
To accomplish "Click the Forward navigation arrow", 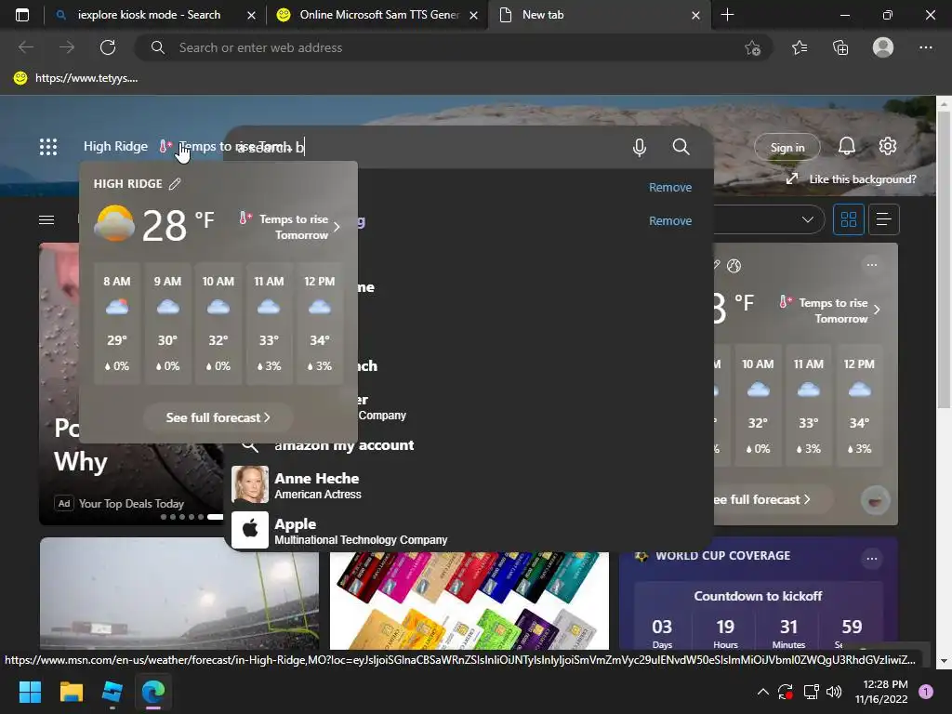I will 67,47.
